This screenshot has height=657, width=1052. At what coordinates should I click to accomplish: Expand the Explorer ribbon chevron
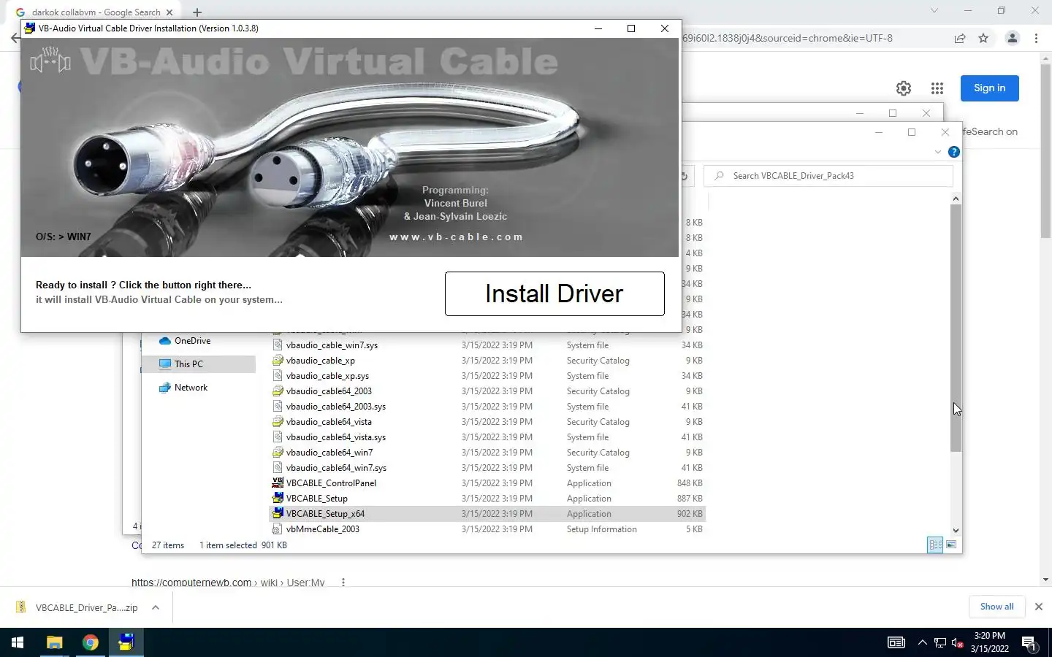(x=938, y=152)
